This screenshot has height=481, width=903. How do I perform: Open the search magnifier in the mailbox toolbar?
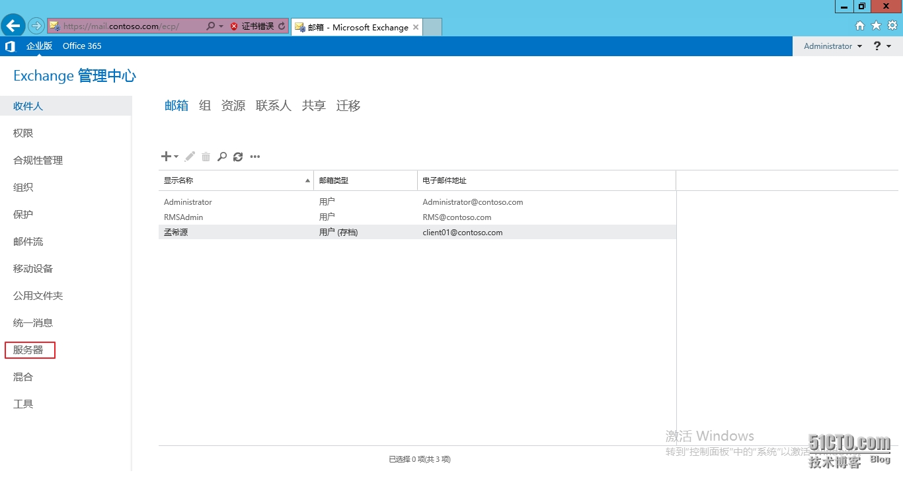222,157
